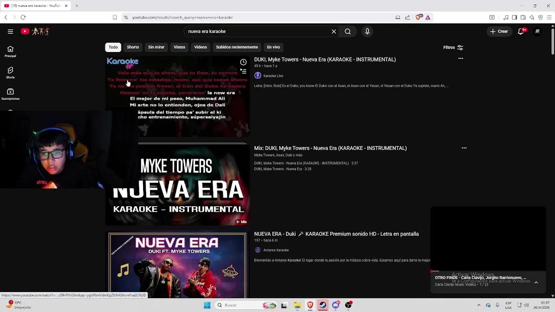Select the Videos filter chip

tap(200, 47)
